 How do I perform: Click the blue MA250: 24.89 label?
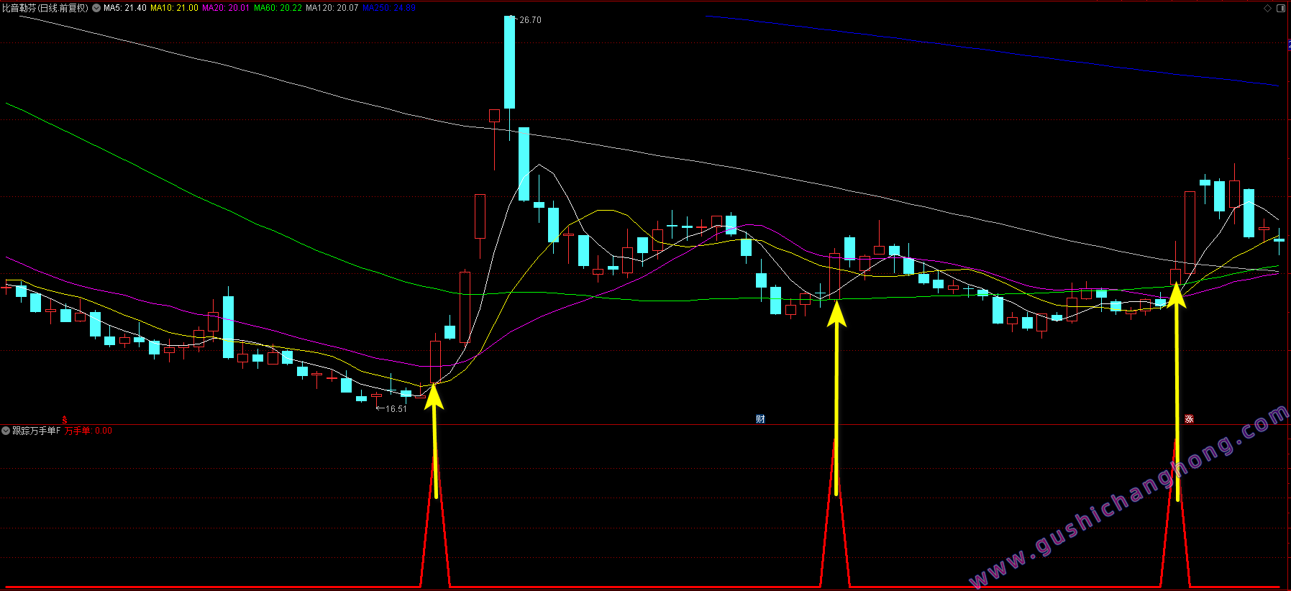click(389, 8)
